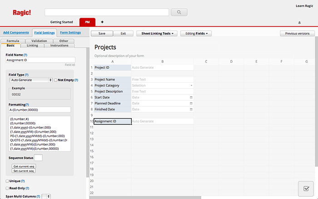Expand Sheet Linking Tools menu
Image resolution: width=318 pixels, height=199 pixels.
pos(157,34)
